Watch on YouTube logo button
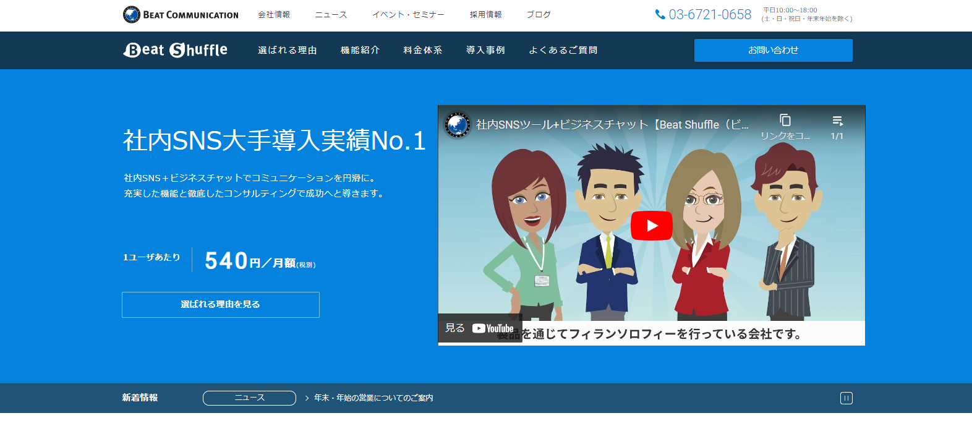The width and height of the screenshot is (972, 447). 493,328
